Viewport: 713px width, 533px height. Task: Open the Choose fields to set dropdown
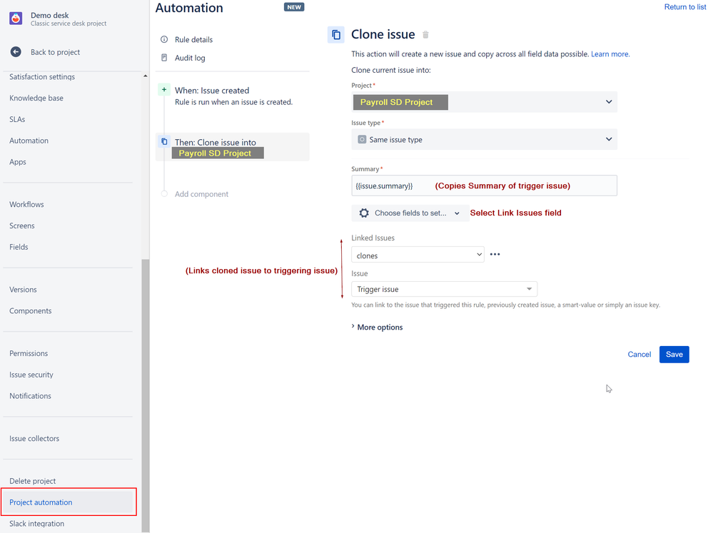[410, 213]
